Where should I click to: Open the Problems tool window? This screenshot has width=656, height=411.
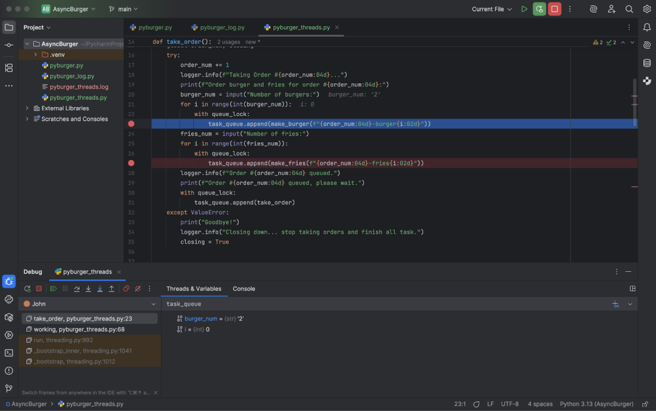(9, 371)
